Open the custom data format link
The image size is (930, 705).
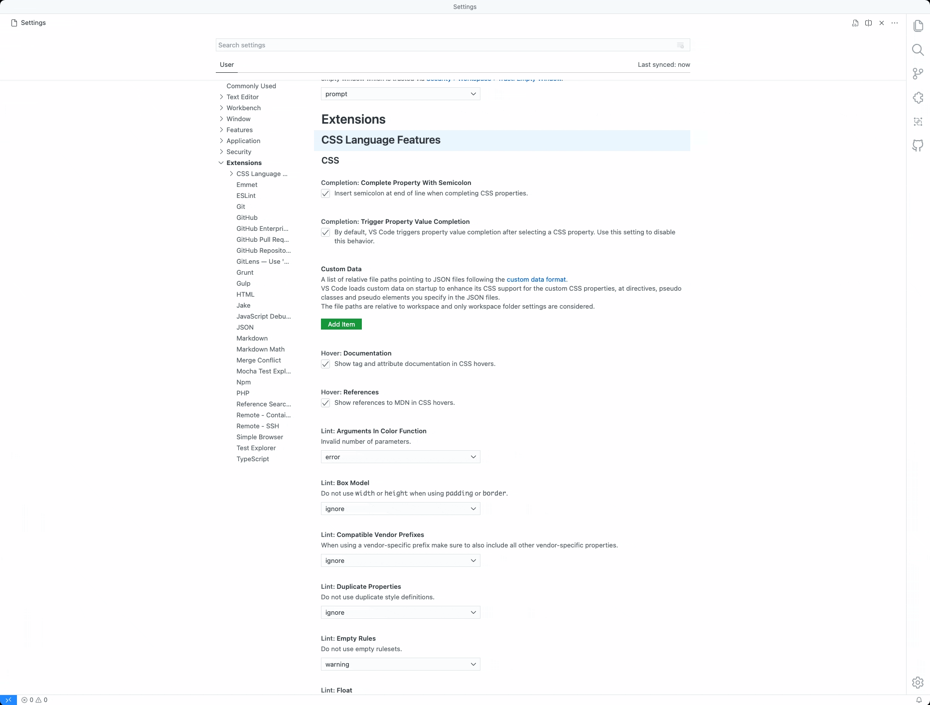536,279
